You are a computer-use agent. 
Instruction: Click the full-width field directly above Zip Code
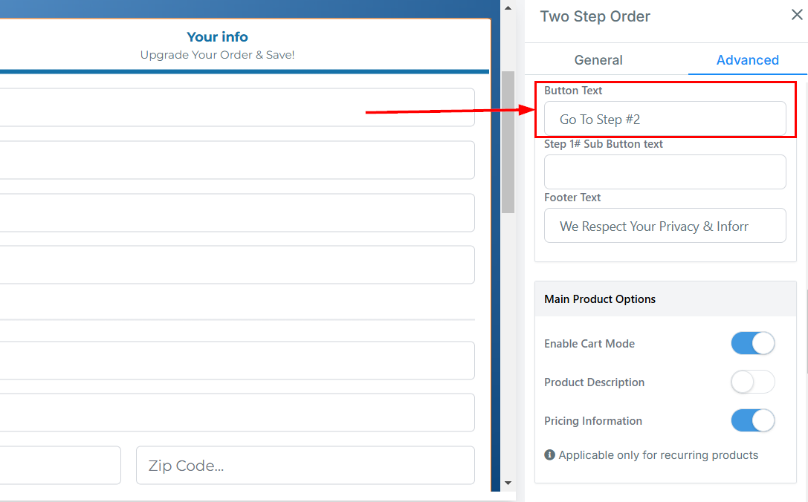[236, 413]
